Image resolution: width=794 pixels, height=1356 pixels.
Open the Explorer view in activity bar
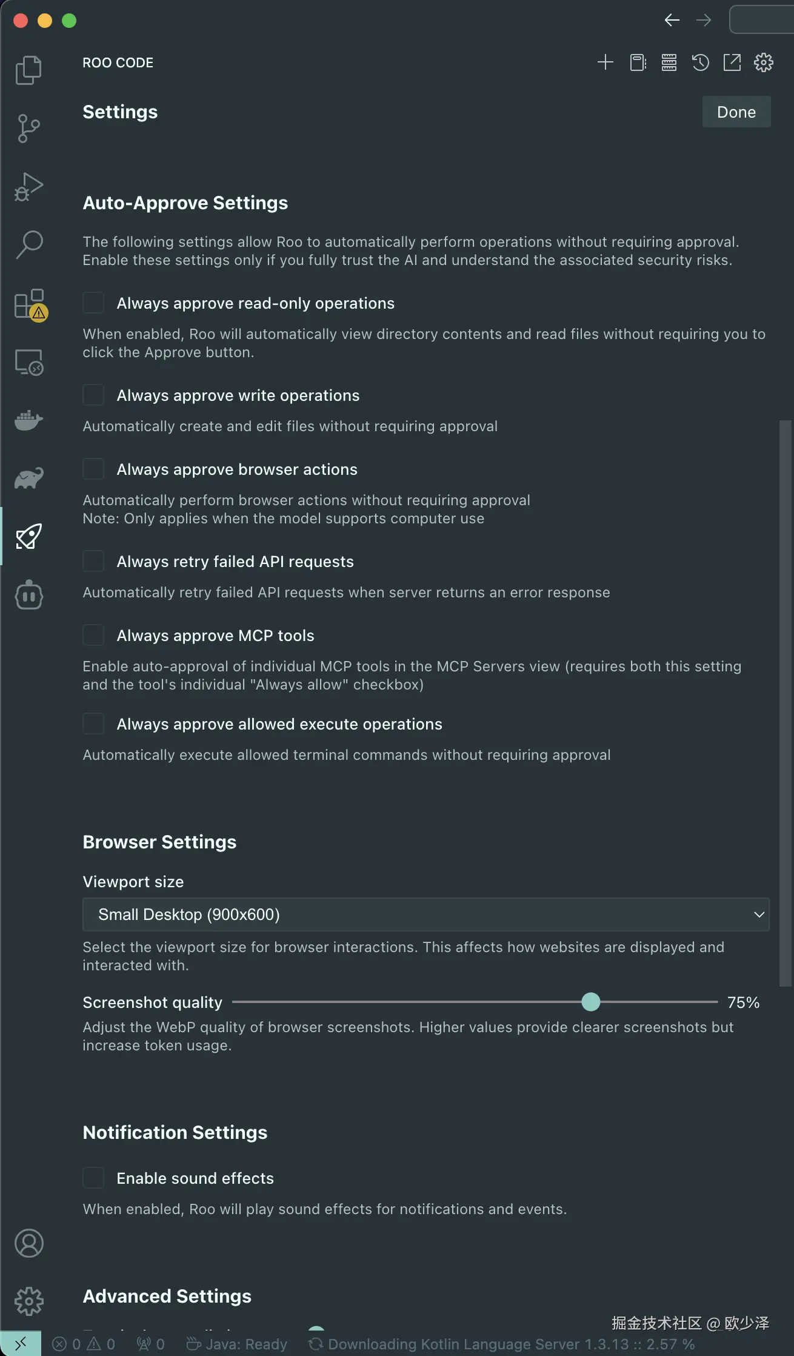28,70
